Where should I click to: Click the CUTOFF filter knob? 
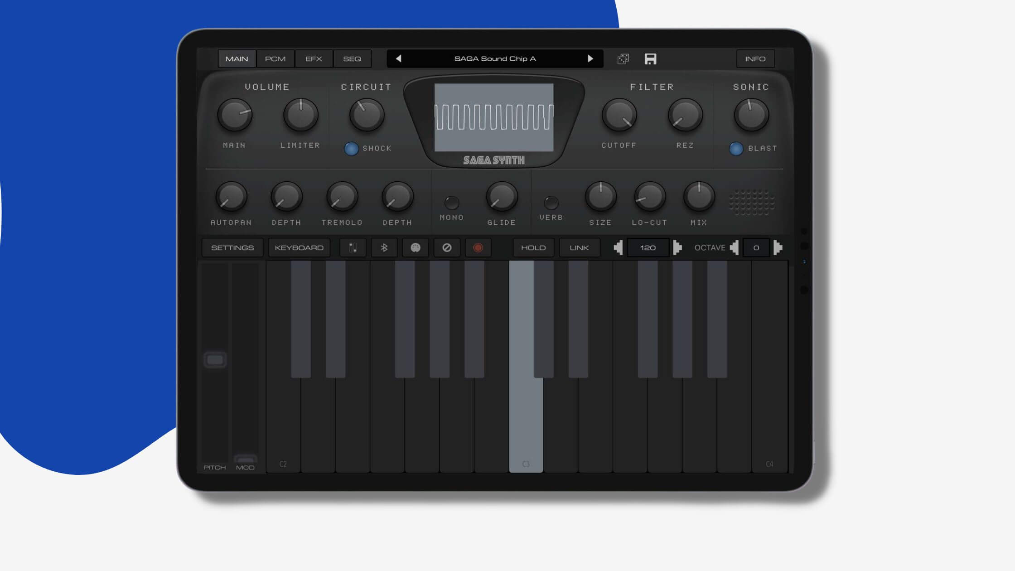[619, 115]
